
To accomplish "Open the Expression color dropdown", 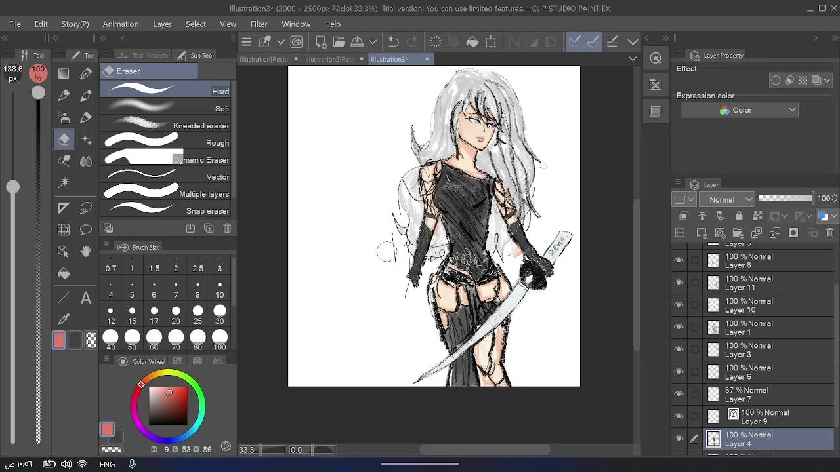I will point(740,110).
